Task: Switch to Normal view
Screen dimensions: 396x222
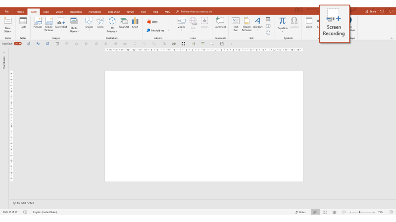Action: 315,212
